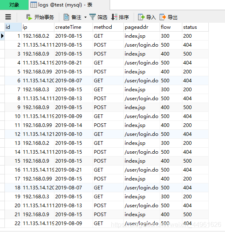Select ip cell 192.168.0.3 in row 19
Image resolution: width=225 pixels, height=232 pixels.
[x=38, y=196]
